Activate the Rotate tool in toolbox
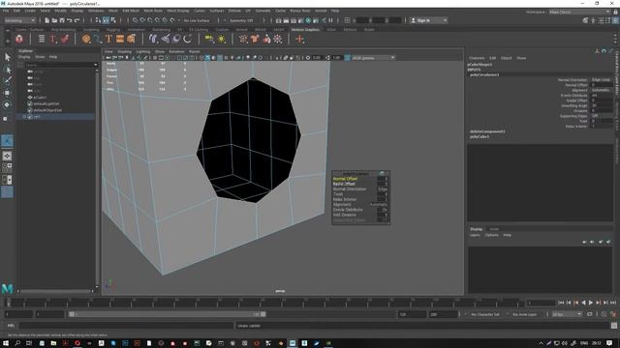Screen dimensions: 620x348 click(x=7, y=104)
